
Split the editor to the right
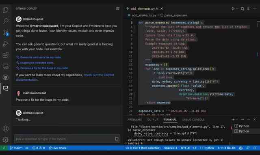click(x=249, y=9)
